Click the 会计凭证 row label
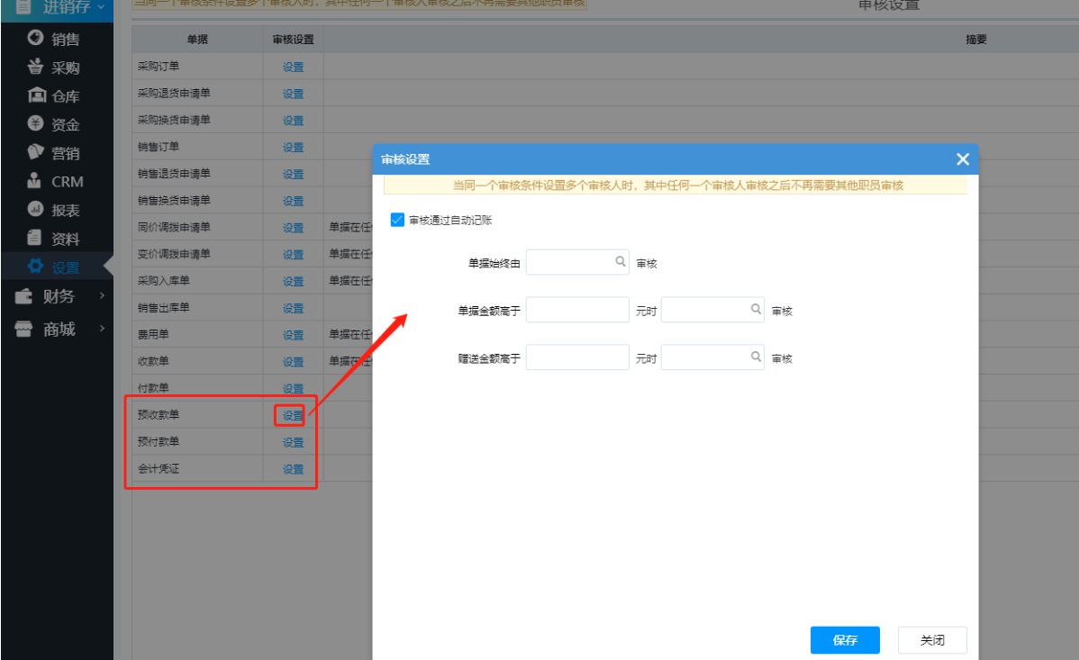This screenshot has height=660, width=1079. (159, 469)
